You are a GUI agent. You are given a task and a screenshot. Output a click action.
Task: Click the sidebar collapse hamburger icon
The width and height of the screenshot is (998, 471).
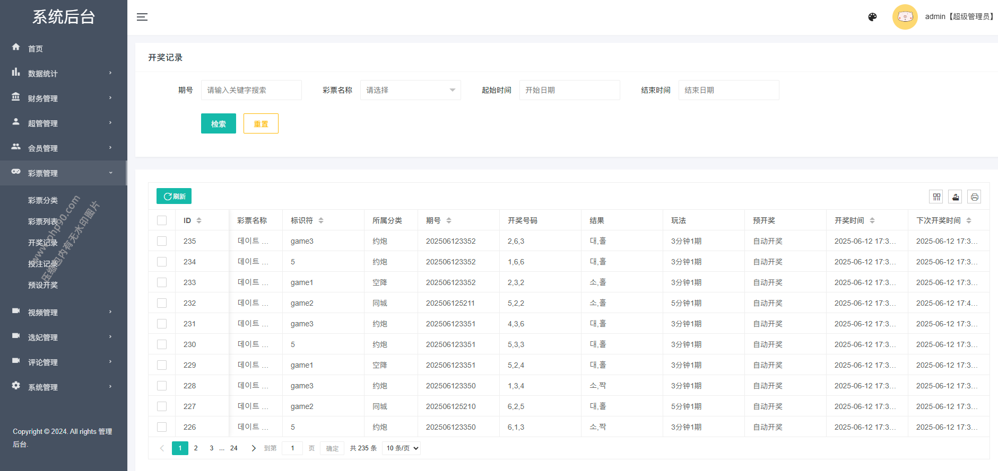coord(142,17)
